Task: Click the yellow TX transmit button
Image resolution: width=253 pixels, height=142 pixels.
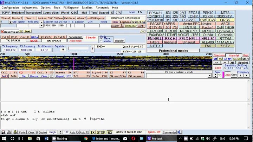Action: pos(92,132)
